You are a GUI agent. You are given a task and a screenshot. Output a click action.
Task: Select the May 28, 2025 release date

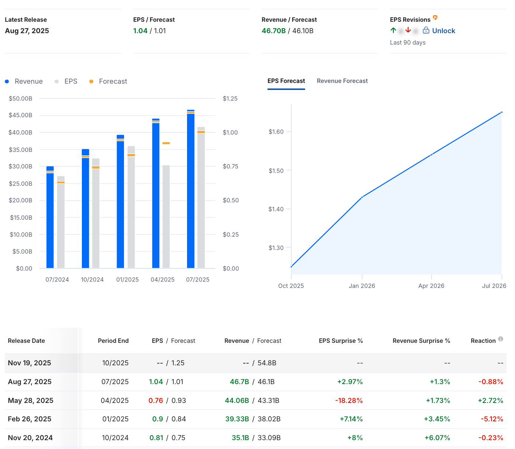[x=31, y=401]
